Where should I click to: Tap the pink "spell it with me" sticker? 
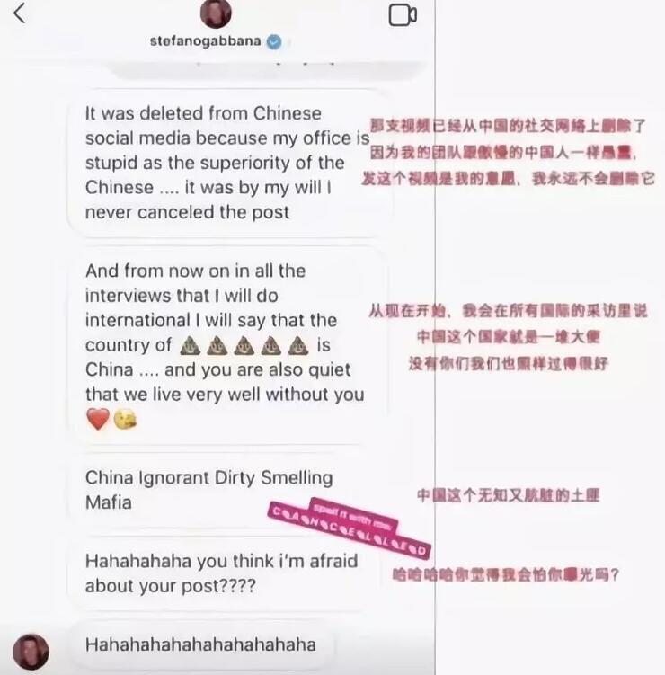click(x=353, y=515)
